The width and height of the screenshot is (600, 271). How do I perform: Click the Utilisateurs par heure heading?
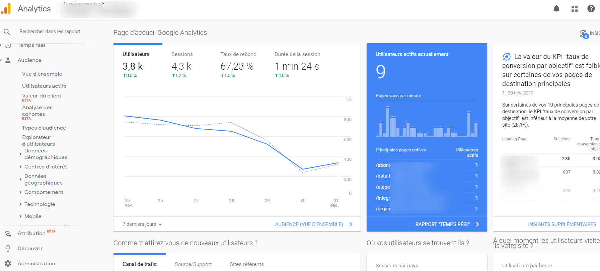tap(527, 266)
